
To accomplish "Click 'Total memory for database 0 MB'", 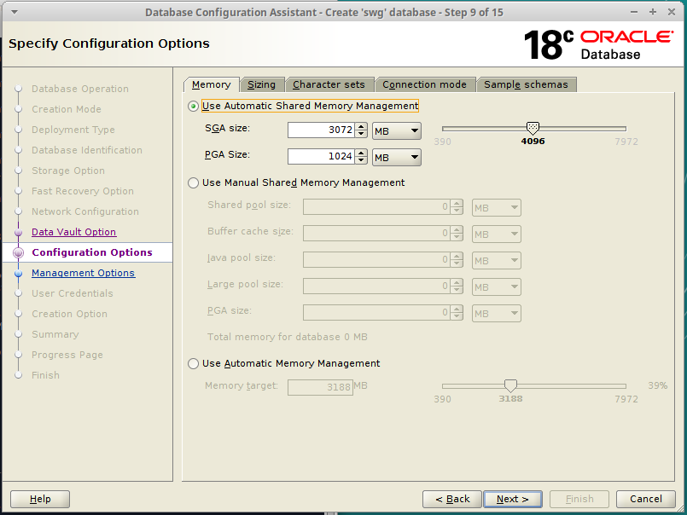I will (x=288, y=337).
